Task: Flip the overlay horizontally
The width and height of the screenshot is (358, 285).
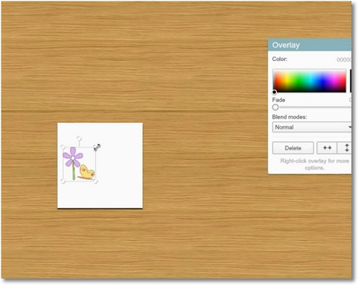Action: tap(327, 148)
